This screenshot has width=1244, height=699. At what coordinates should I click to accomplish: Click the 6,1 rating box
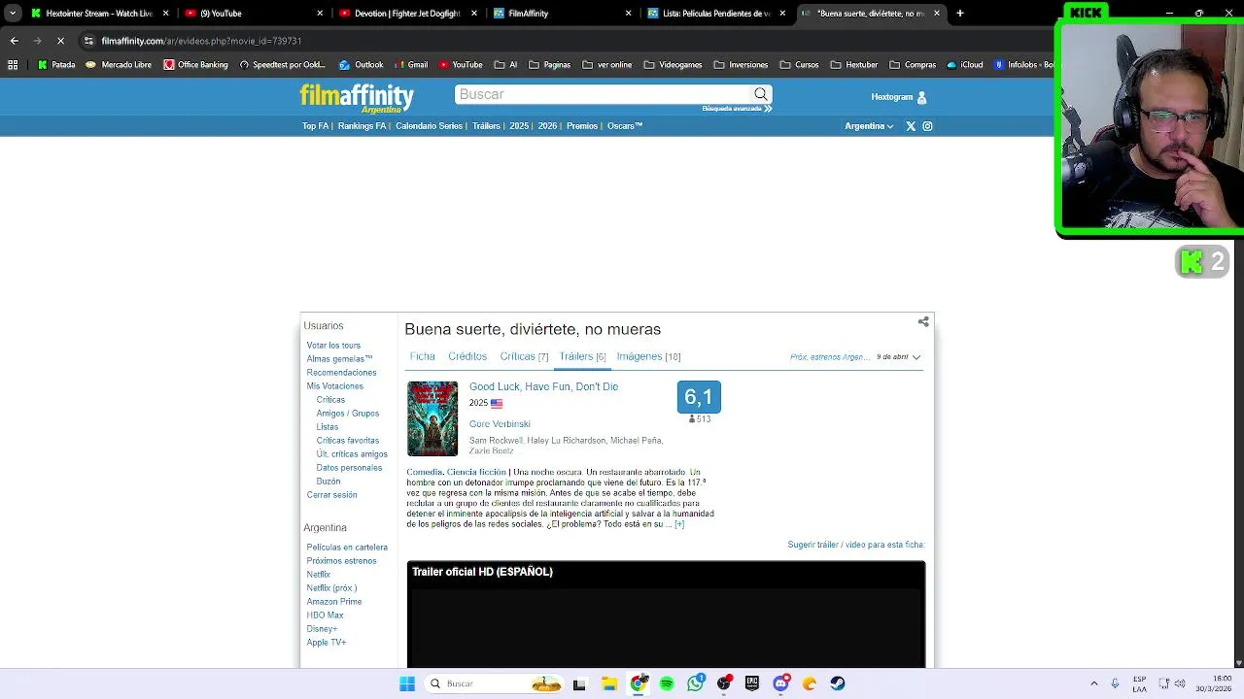[699, 397]
